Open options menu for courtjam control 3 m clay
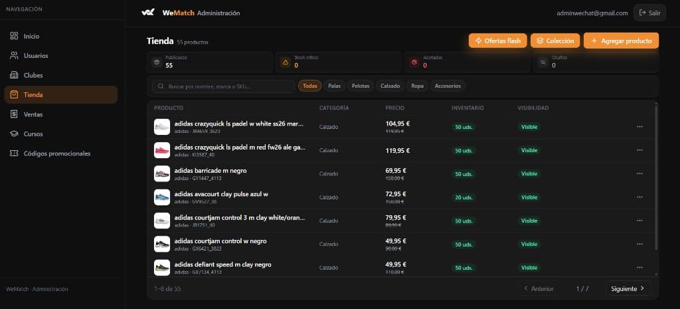680x309 pixels. tap(639, 221)
